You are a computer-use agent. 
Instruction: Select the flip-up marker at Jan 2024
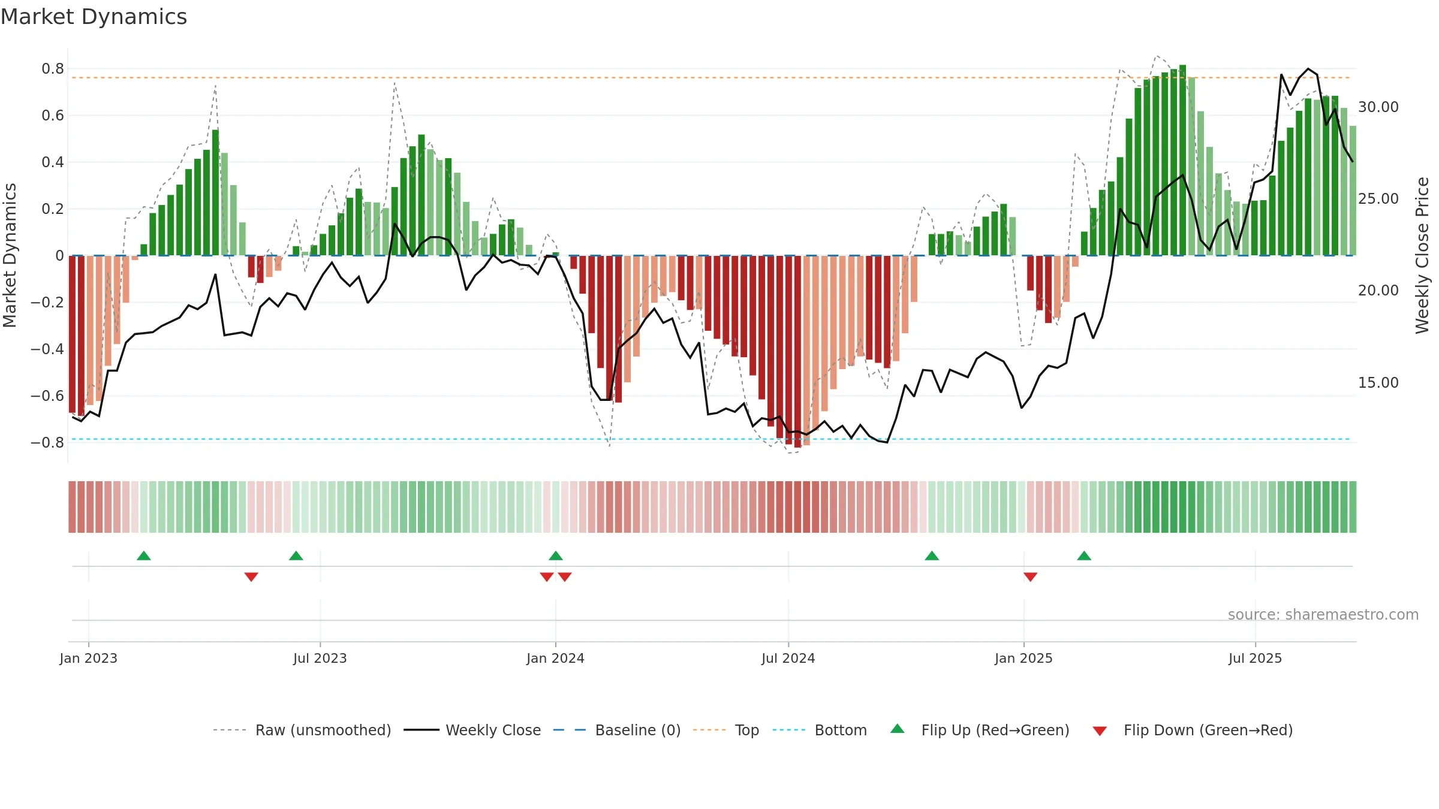pyautogui.click(x=556, y=556)
